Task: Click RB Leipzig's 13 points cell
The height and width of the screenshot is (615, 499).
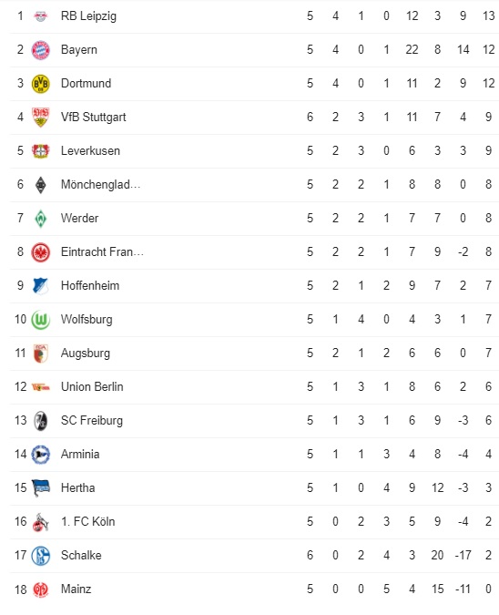Action: (x=488, y=16)
